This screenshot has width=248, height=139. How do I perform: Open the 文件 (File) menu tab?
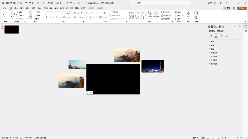point(4,8)
